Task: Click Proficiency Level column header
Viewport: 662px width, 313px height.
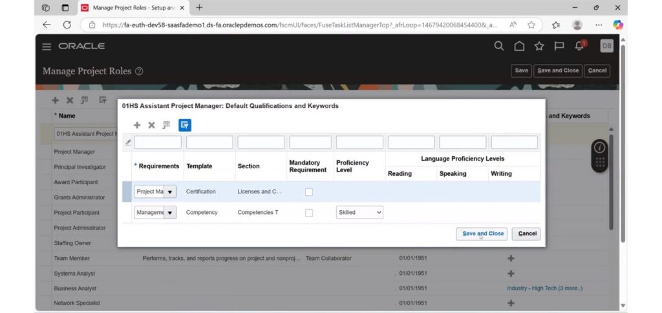Action: [x=352, y=166]
